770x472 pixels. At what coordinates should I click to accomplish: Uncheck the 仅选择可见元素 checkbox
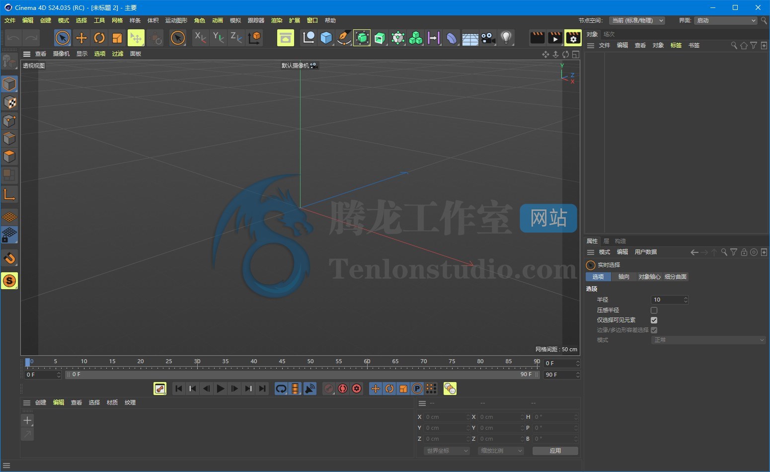654,320
